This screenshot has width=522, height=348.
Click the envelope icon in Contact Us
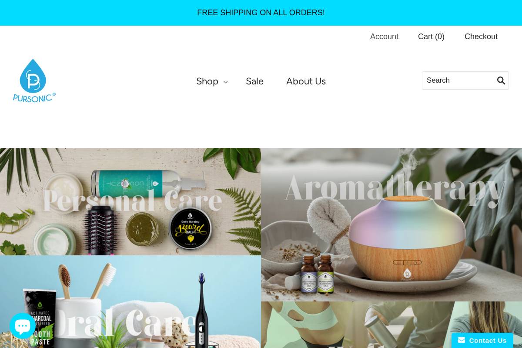462,340
